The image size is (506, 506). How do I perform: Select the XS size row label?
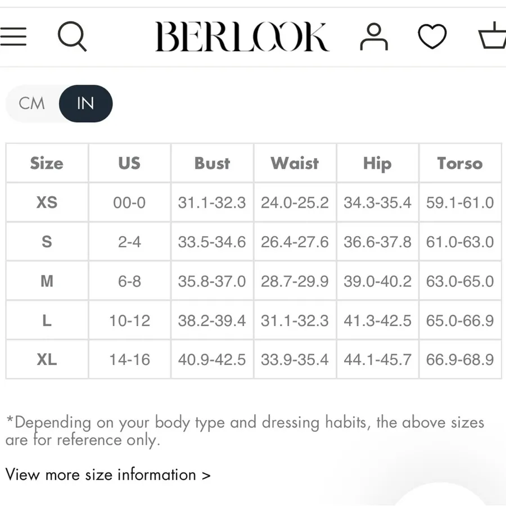47,202
